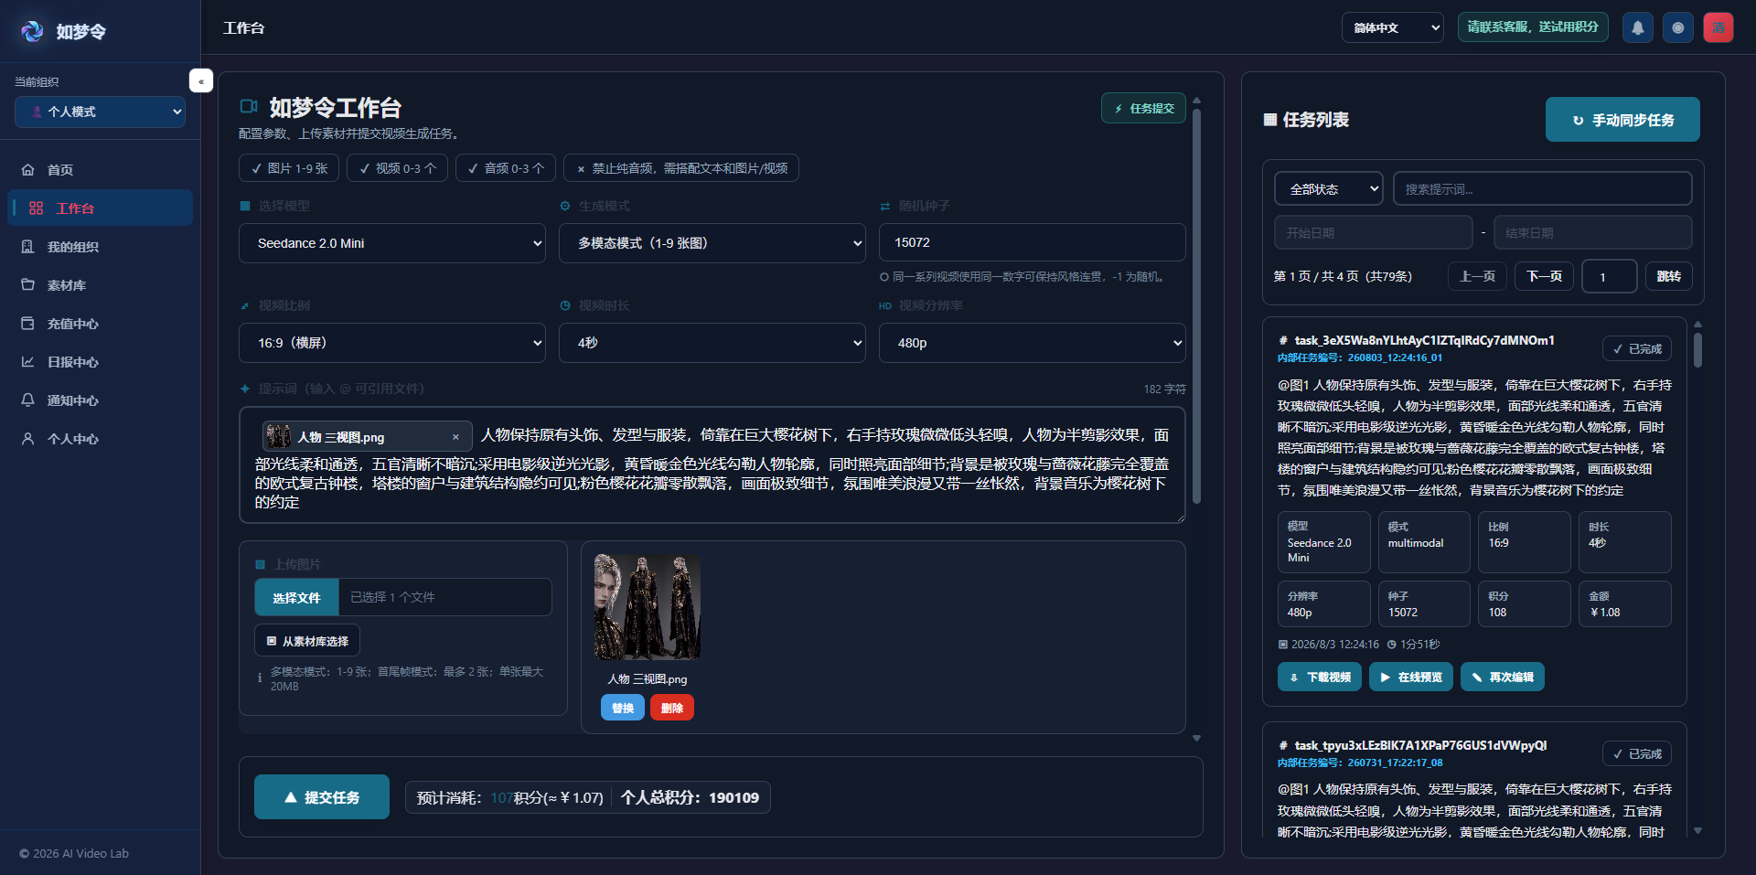
Task: Click the 请联系客服，送试用积分 button
Action: pos(1533,27)
